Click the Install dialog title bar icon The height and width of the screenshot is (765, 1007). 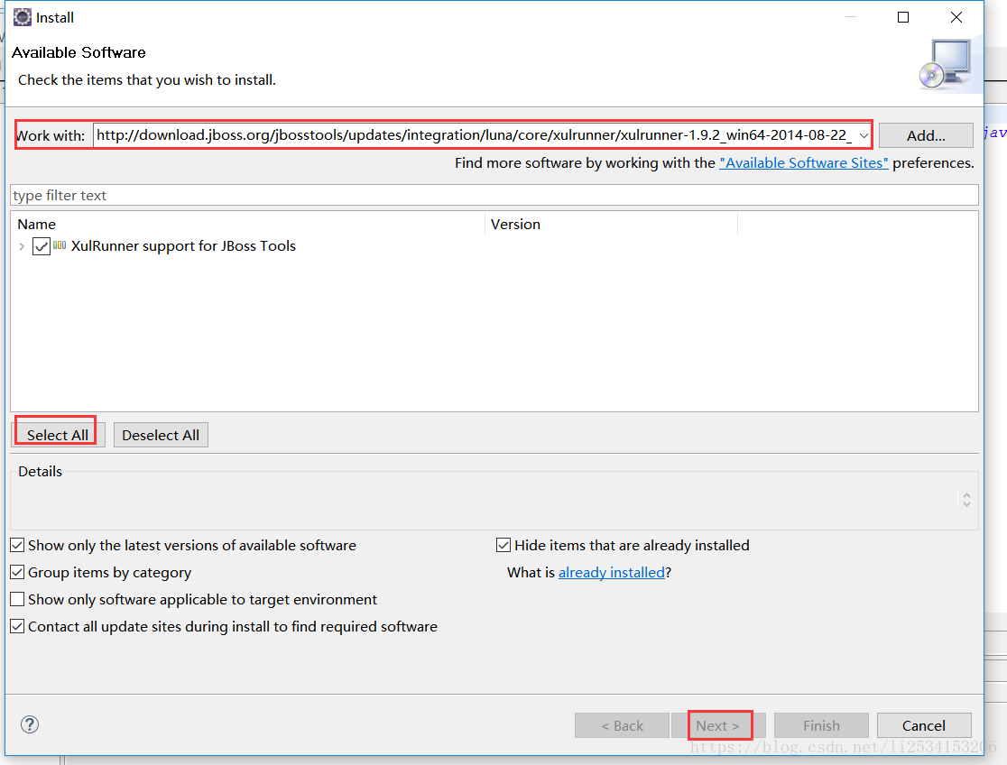[22, 17]
